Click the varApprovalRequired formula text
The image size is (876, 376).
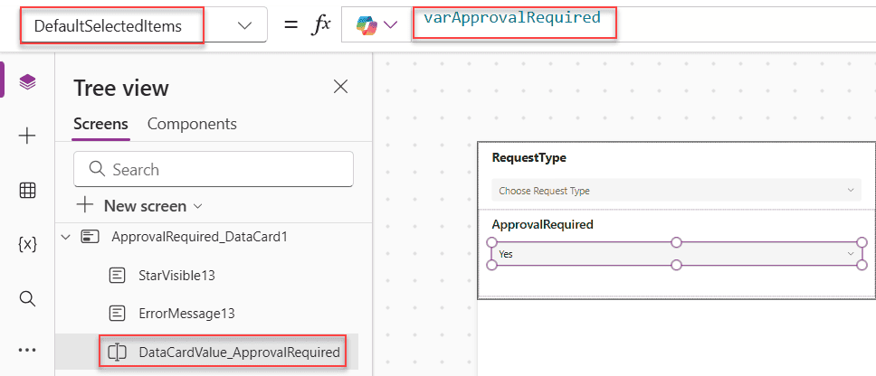tap(511, 18)
